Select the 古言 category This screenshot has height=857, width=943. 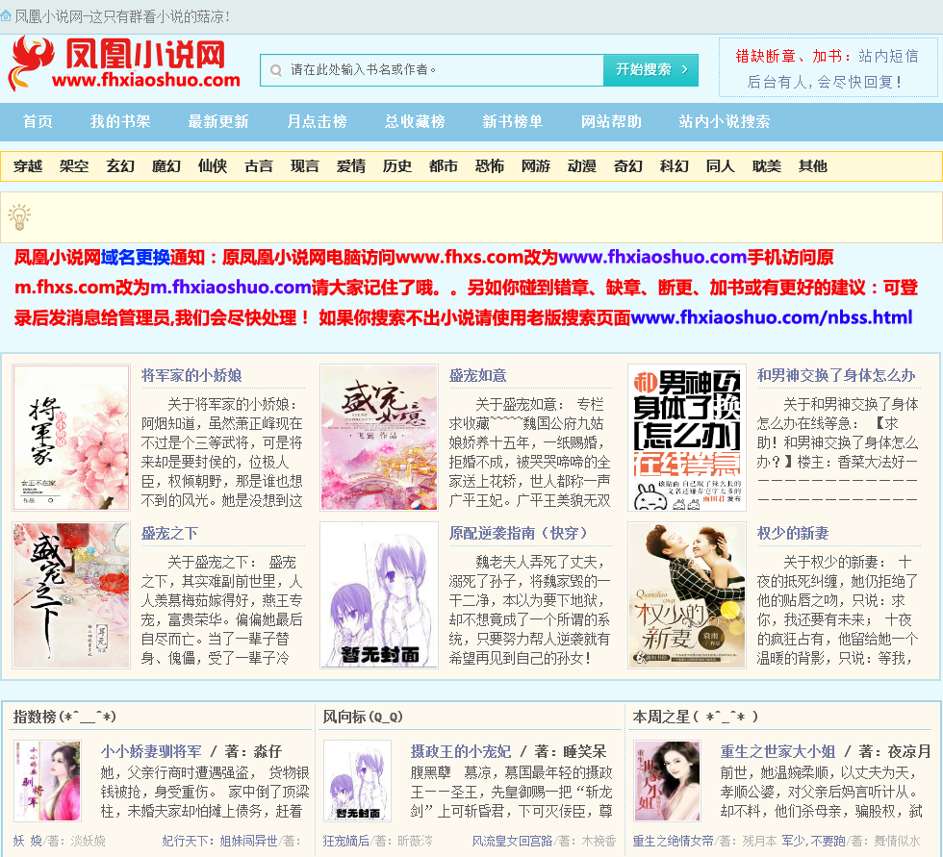(x=259, y=165)
